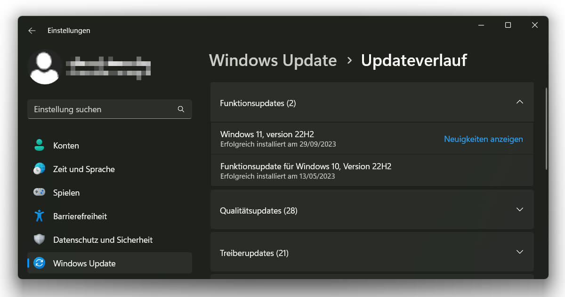Click the Barrierefreiheit accessibility icon
The width and height of the screenshot is (565, 297).
tap(39, 216)
